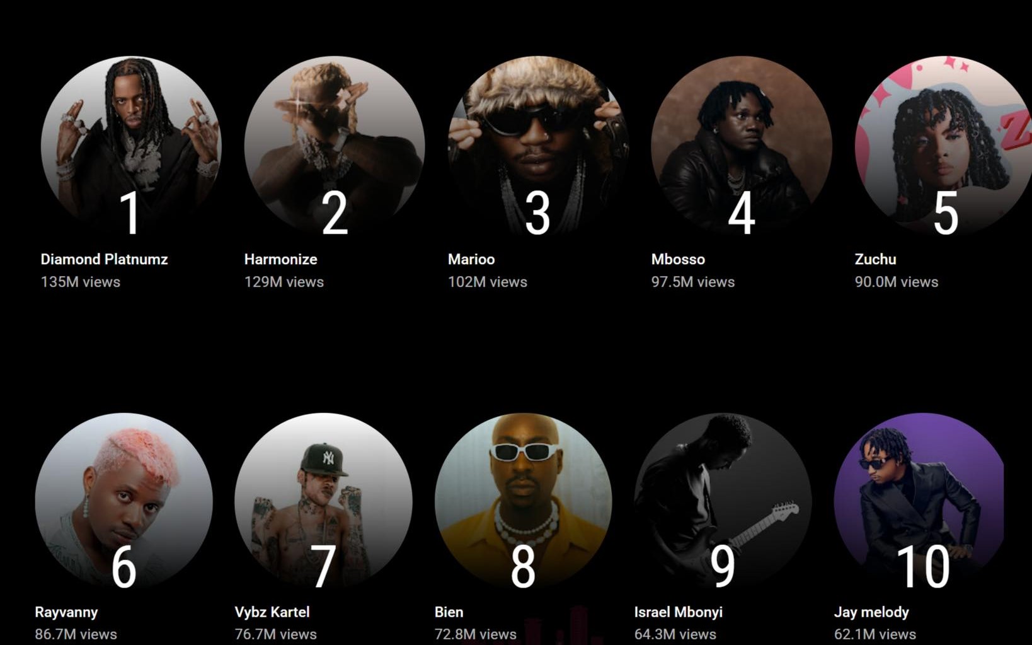Select Rayvanny's profile image ranked 6

click(124, 502)
